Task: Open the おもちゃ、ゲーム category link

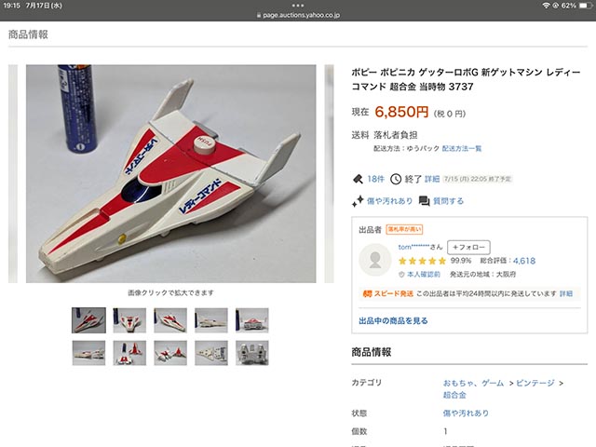Action: 473,383
